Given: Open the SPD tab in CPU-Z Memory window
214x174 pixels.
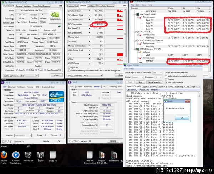Looking at the screenshot, I should tap(105, 87).
